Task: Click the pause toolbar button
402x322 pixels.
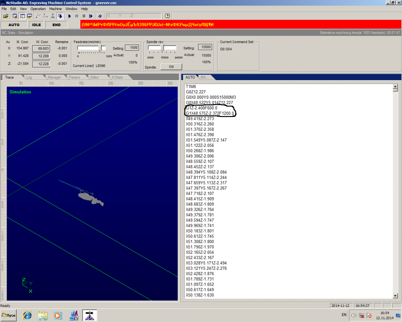Action: tap(77, 16)
